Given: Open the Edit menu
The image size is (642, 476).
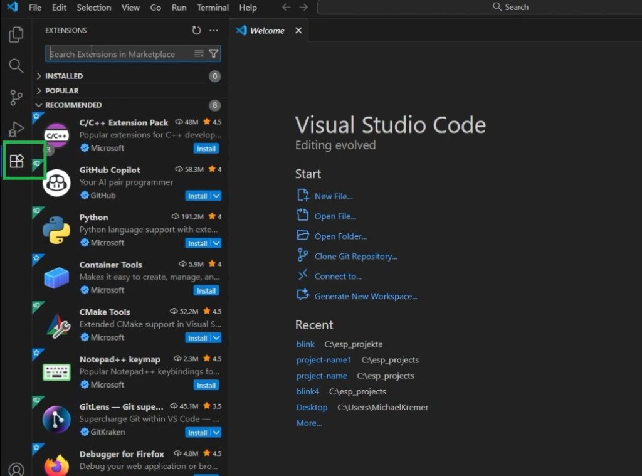Looking at the screenshot, I should [59, 8].
